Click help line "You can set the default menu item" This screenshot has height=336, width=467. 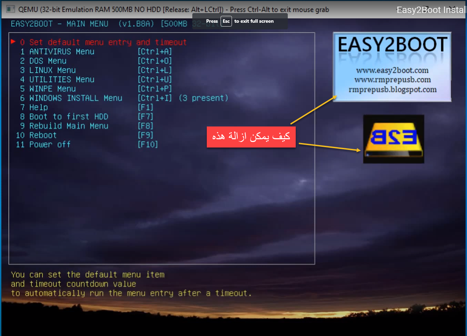pyautogui.click(x=88, y=275)
